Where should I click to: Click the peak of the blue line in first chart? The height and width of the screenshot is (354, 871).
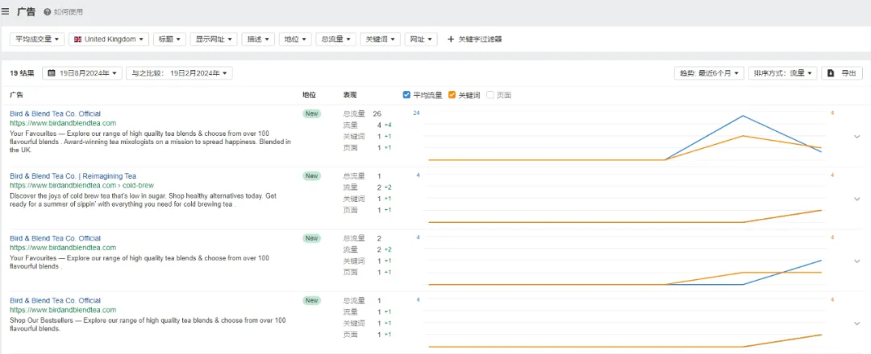tap(744, 116)
